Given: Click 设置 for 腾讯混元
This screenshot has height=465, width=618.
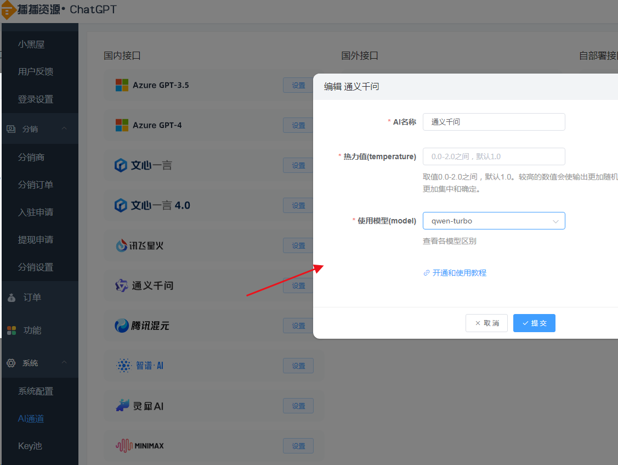Looking at the screenshot, I should pyautogui.click(x=298, y=326).
